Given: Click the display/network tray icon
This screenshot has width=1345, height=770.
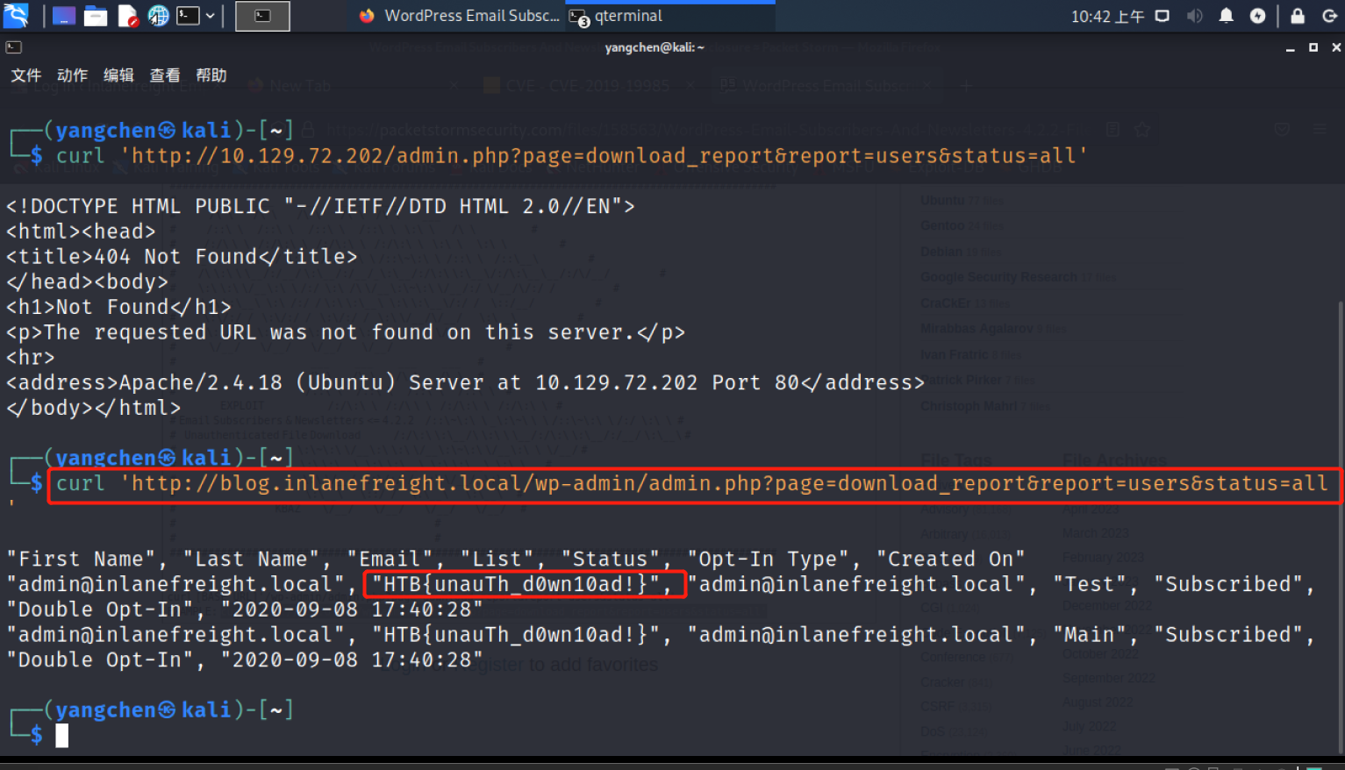Looking at the screenshot, I should click(x=1163, y=16).
